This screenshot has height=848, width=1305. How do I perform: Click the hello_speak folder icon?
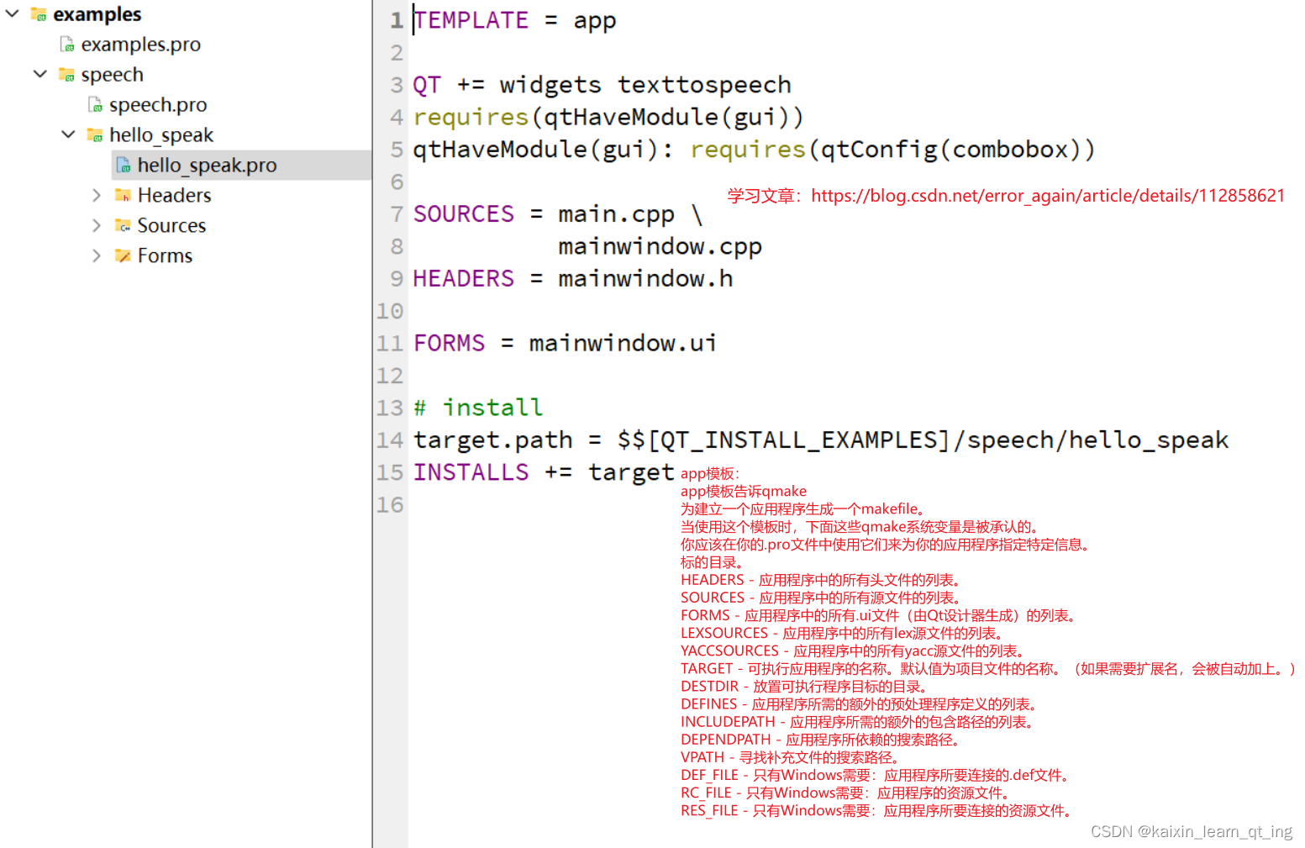click(95, 134)
